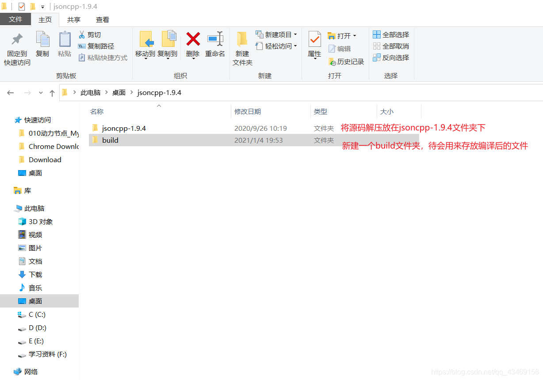This screenshot has height=380, width=543.
Task: Select all items via 全部选择
Action: coord(391,34)
